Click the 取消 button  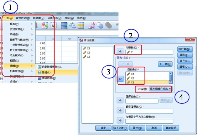pos(154,128)
